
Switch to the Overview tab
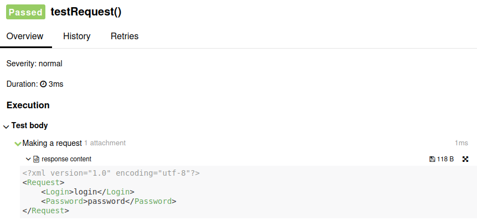(25, 36)
